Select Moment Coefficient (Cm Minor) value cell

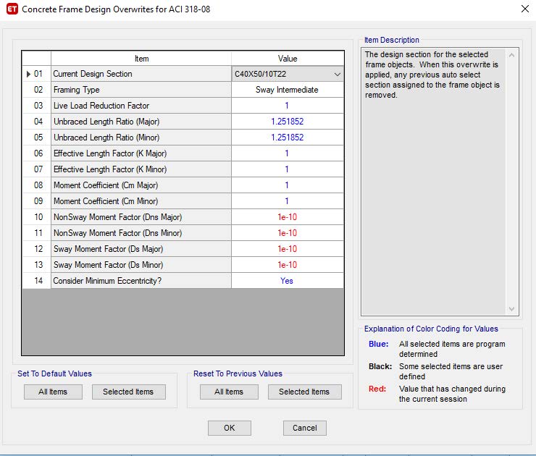click(287, 200)
